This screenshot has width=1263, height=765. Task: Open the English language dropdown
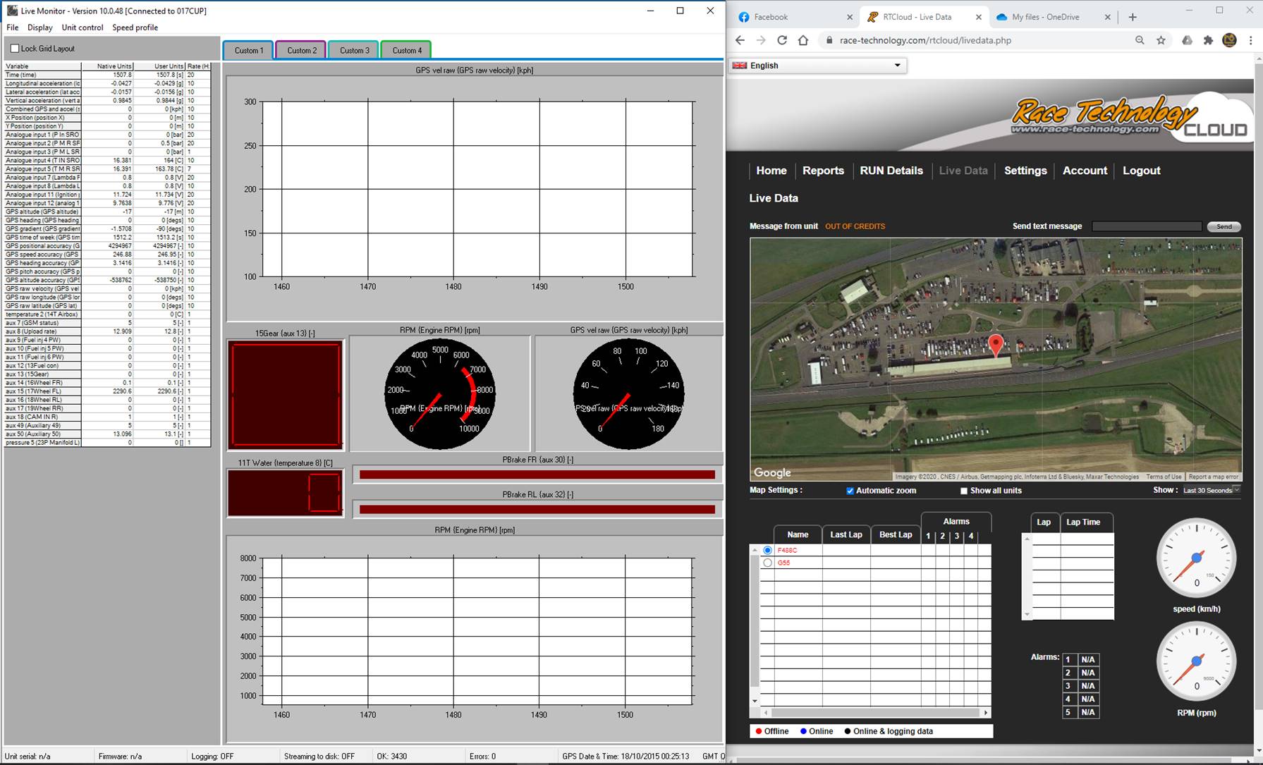(818, 66)
